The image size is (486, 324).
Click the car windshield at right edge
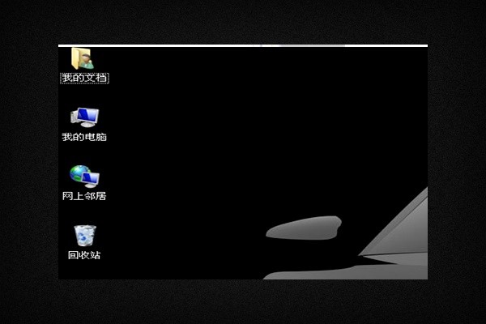click(x=405, y=227)
